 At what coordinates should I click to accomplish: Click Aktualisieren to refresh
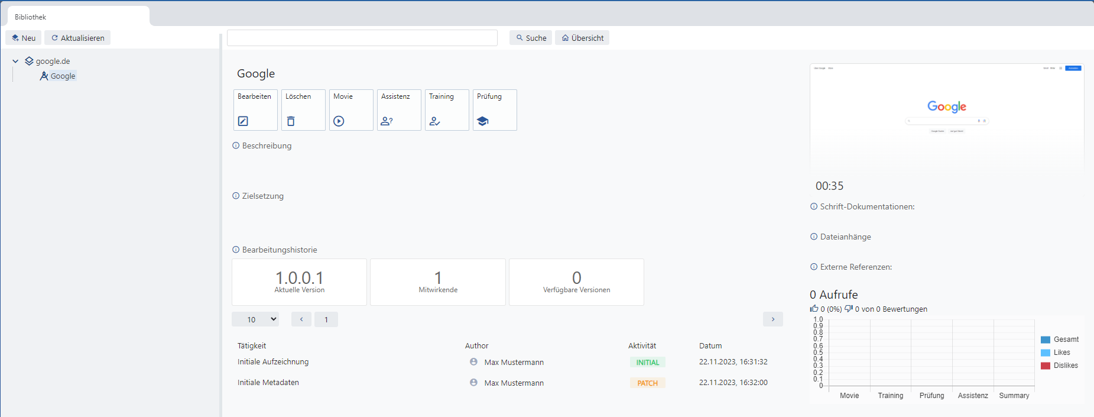point(77,38)
